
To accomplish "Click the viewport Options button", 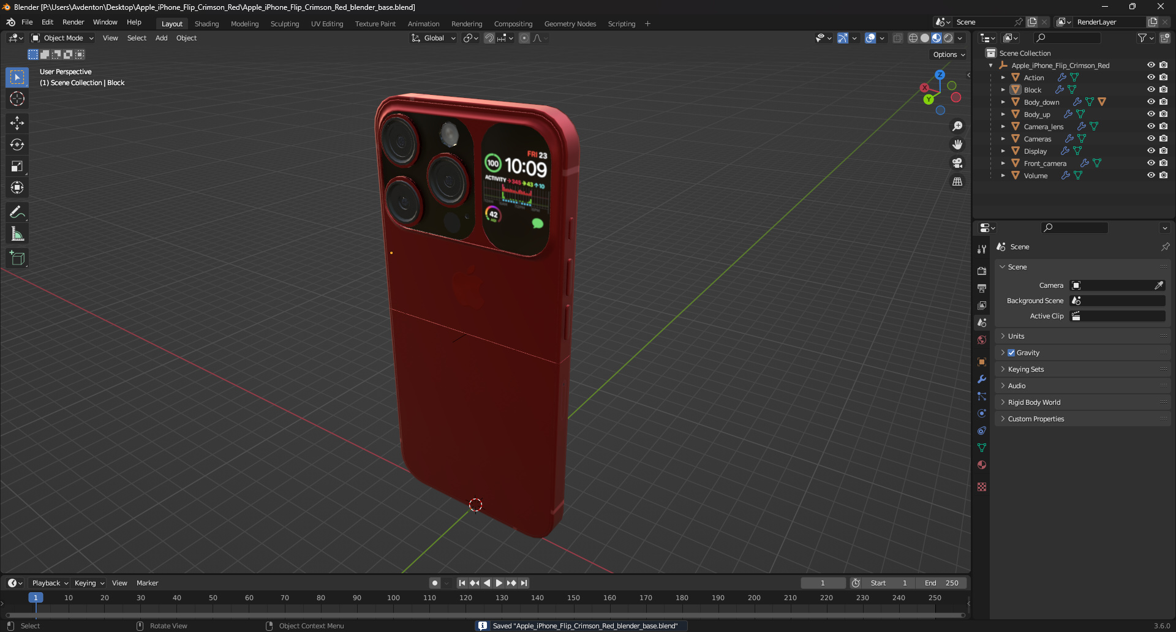I will click(949, 55).
